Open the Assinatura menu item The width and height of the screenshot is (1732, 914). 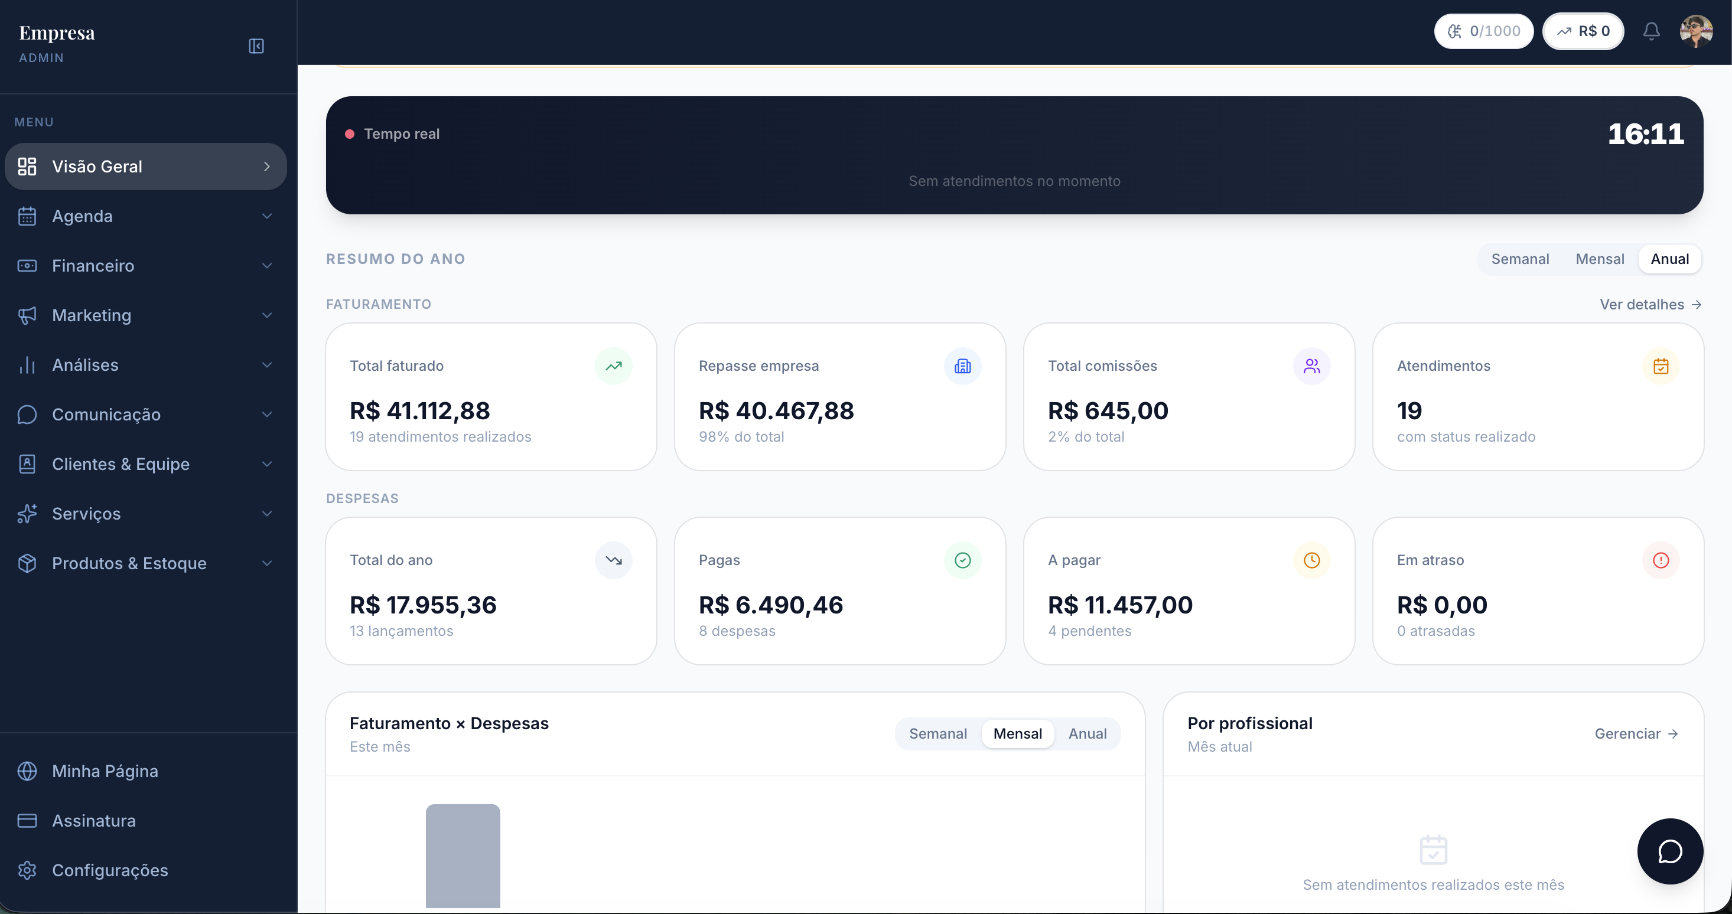(146, 821)
